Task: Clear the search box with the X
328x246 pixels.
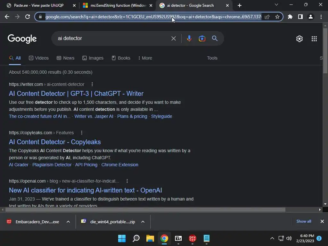Action: coord(173,38)
